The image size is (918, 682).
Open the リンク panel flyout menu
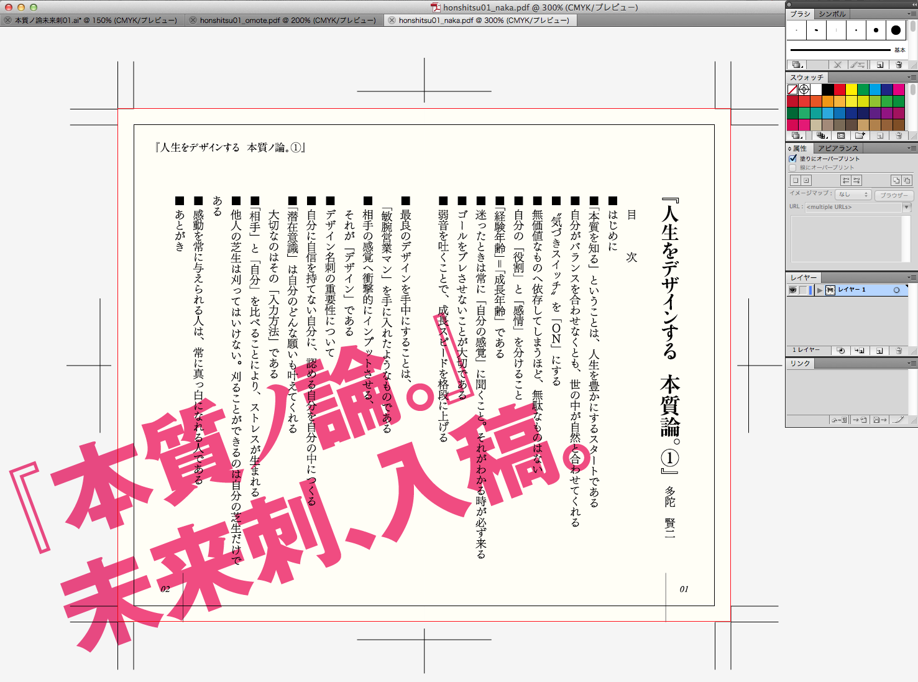(912, 363)
